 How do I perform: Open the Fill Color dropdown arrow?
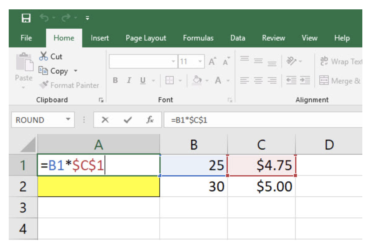[x=207, y=81]
